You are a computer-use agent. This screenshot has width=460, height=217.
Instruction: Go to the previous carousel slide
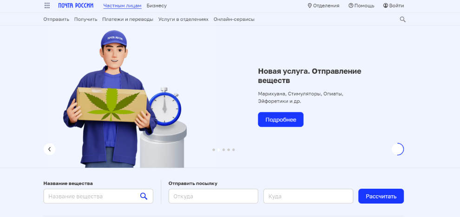click(x=49, y=149)
